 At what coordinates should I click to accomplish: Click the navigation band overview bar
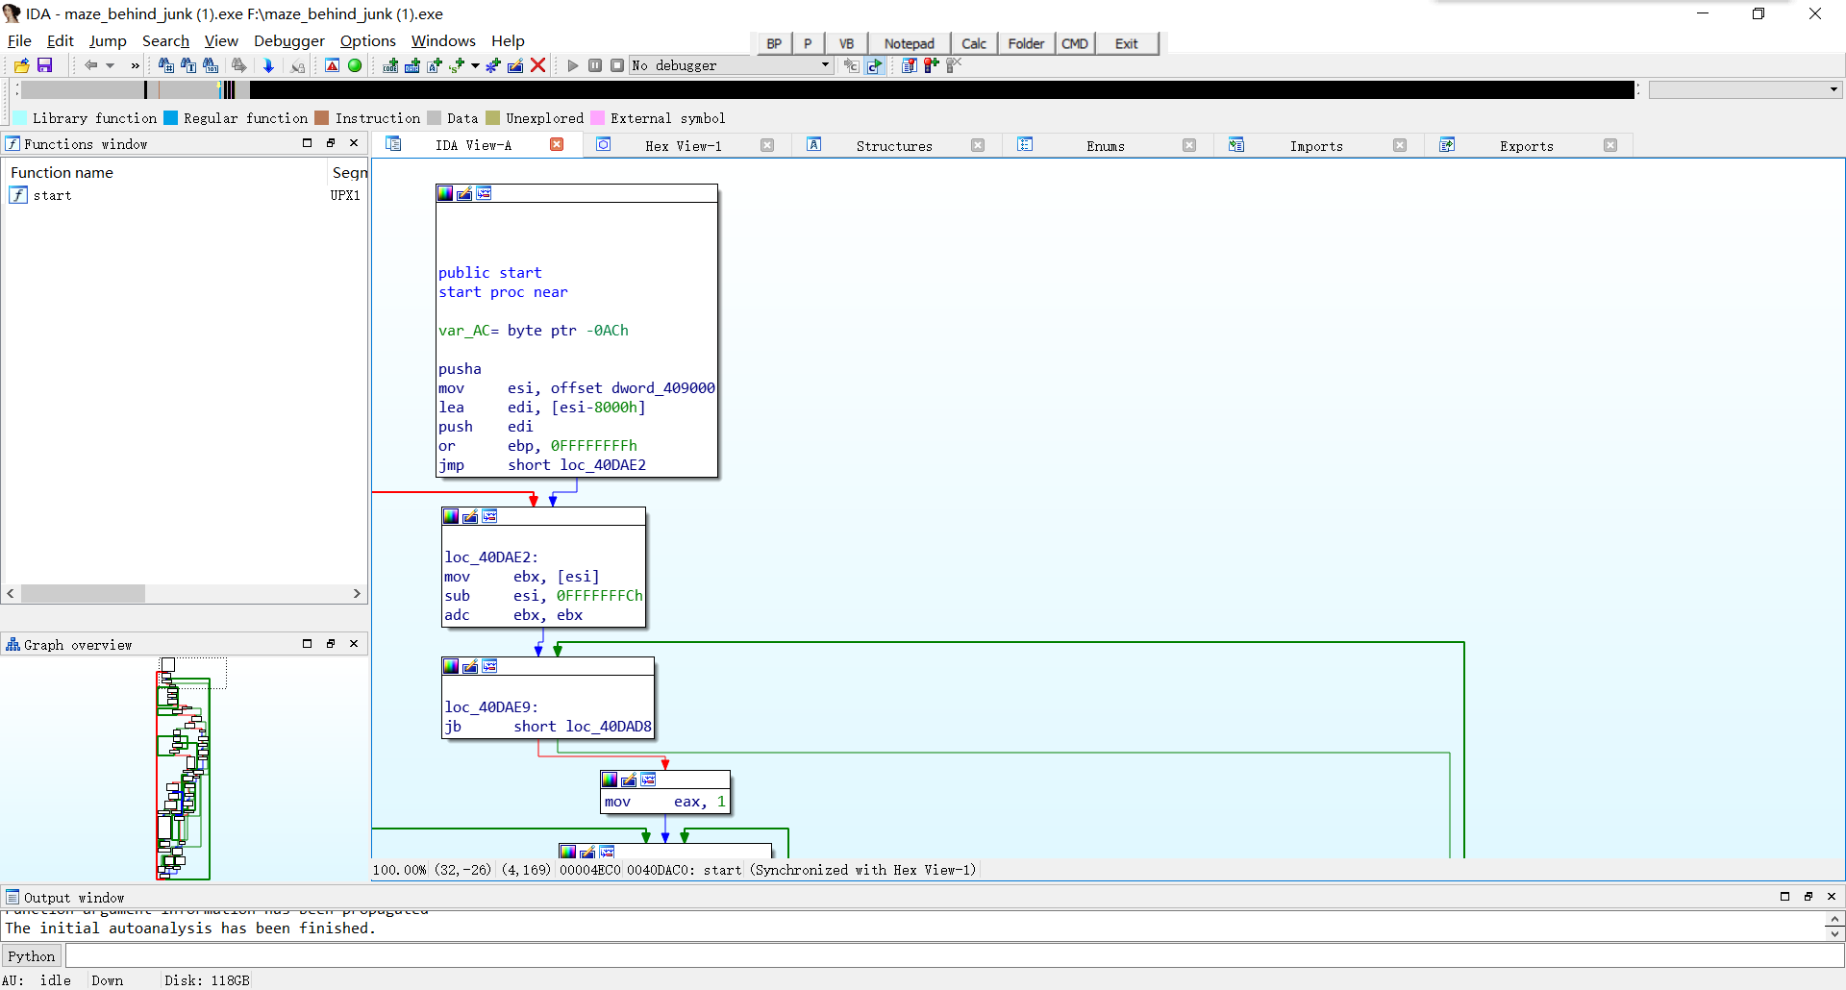coord(827,89)
